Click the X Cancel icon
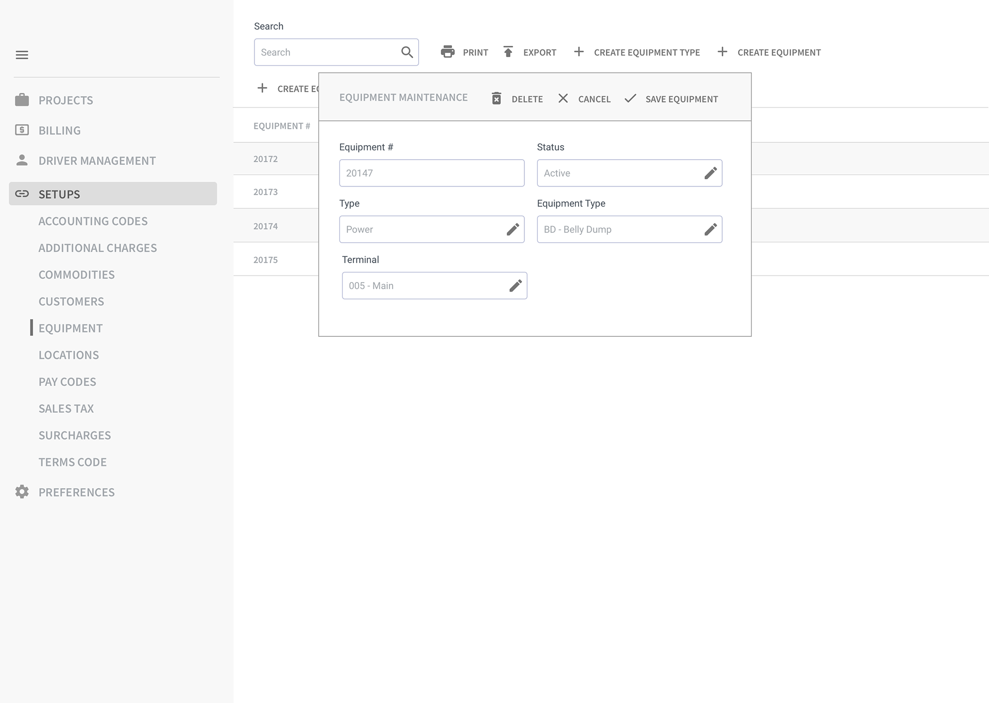The width and height of the screenshot is (989, 703). pyautogui.click(x=563, y=98)
